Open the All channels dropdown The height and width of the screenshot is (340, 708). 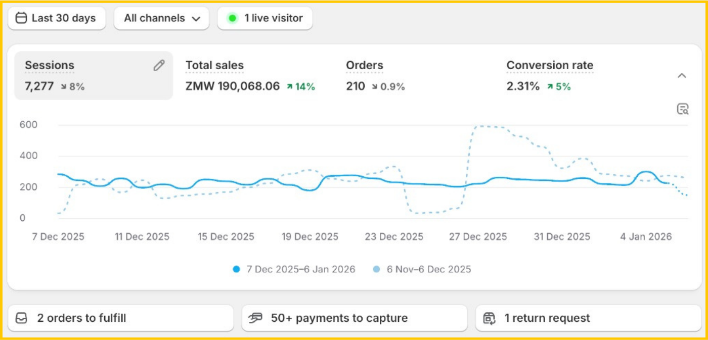tap(161, 18)
